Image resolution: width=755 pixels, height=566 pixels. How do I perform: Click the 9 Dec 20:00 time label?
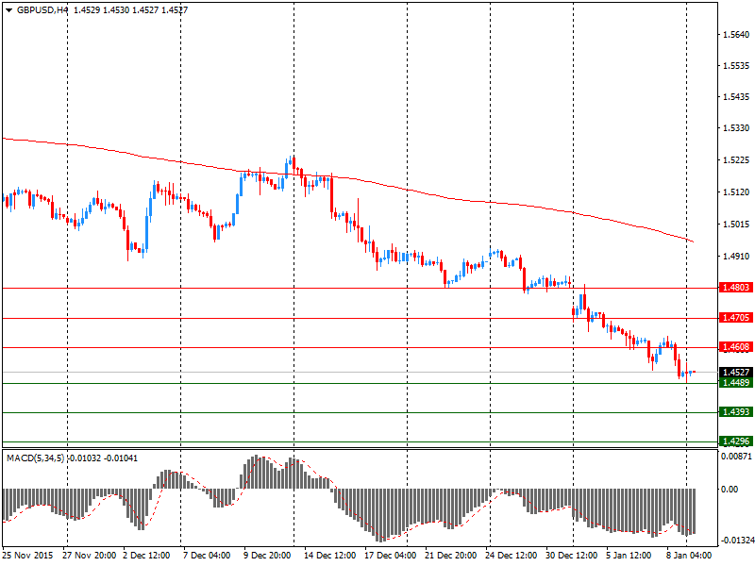tap(267, 556)
